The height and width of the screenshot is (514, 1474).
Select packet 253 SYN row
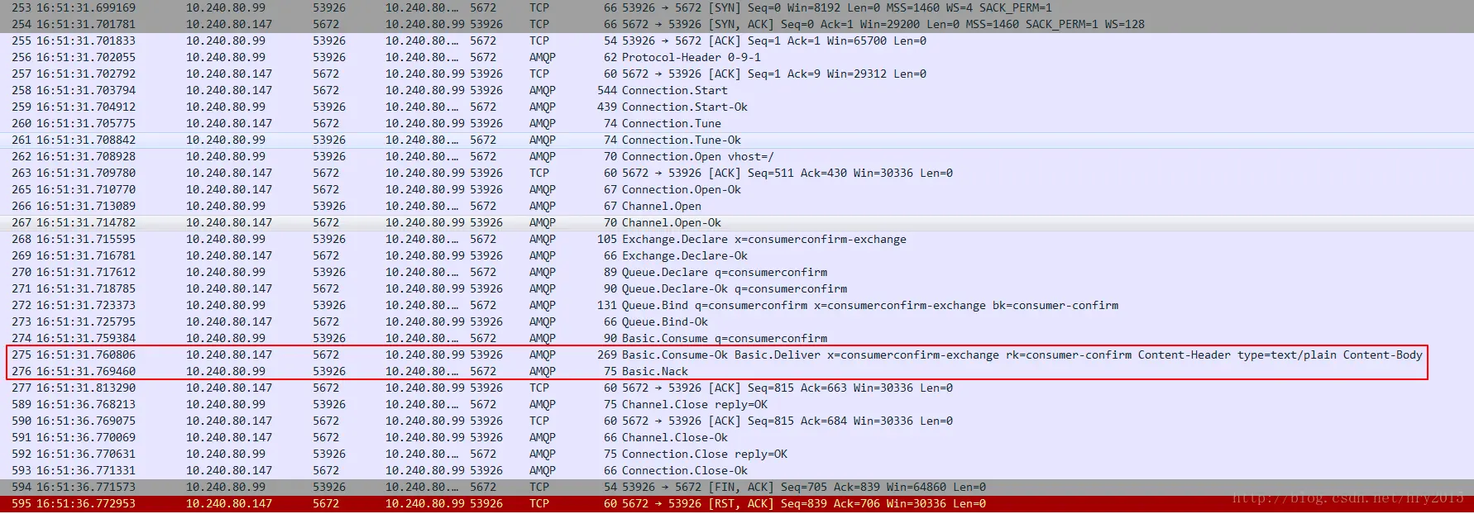[737, 7]
